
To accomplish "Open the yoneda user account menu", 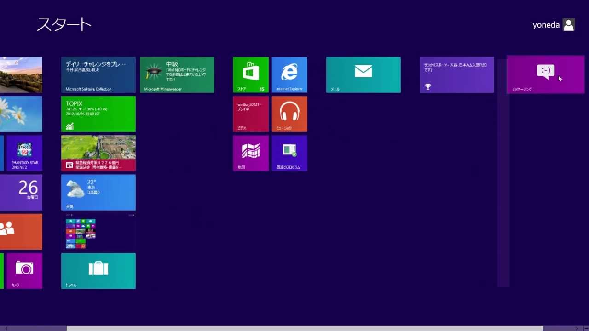I will (x=554, y=25).
